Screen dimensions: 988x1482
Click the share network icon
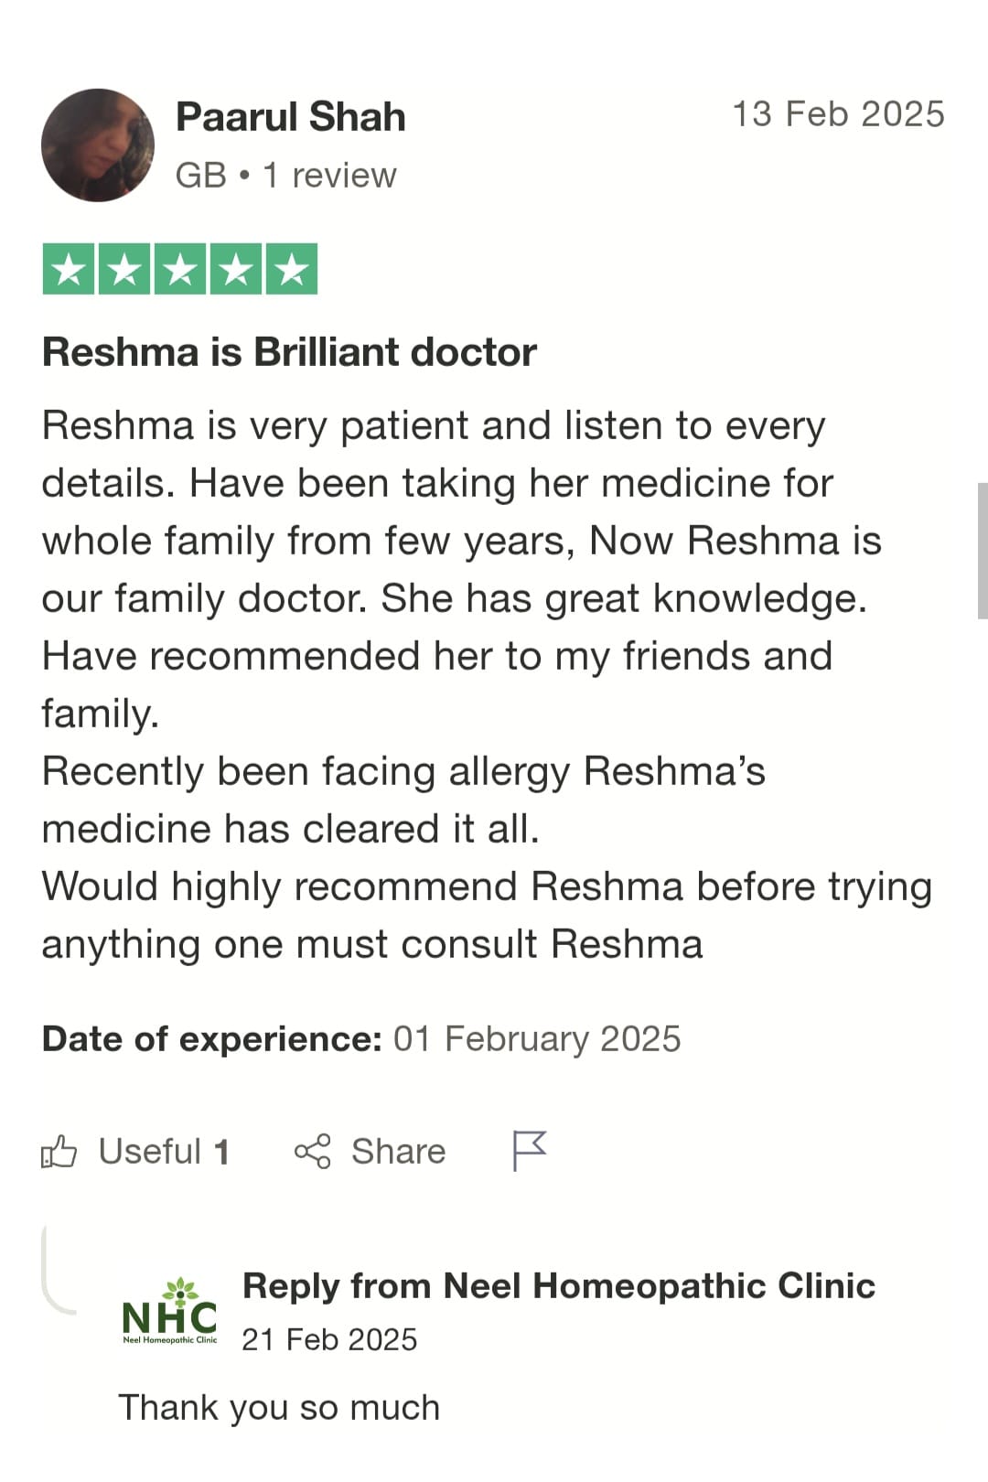pyautogui.click(x=313, y=1151)
